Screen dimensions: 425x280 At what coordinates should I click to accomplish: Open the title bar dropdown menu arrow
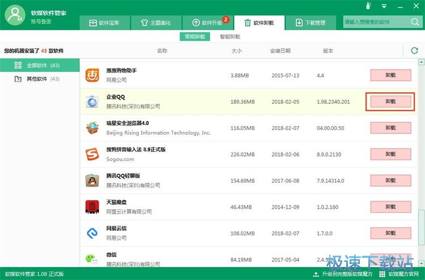click(384, 6)
